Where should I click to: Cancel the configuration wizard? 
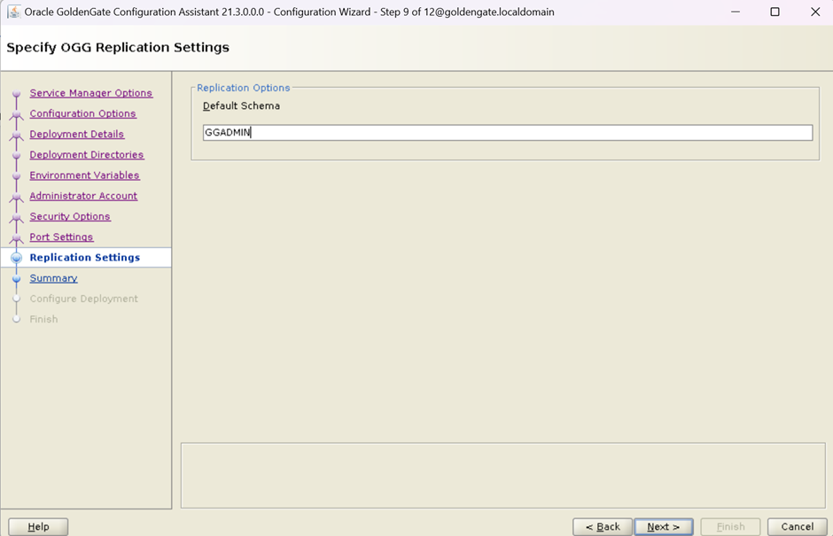797,526
